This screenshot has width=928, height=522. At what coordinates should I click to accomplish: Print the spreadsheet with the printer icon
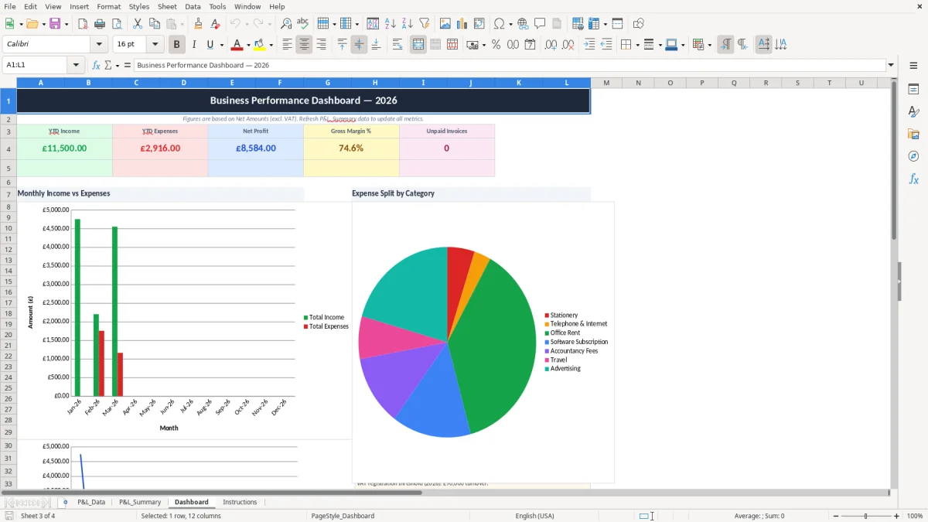coord(100,24)
